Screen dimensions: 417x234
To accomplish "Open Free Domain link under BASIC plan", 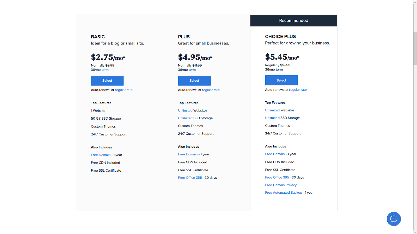I will (101, 155).
